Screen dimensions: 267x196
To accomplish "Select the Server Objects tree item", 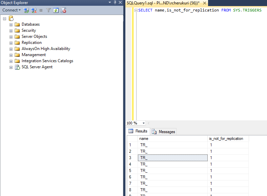I will pos(35,36).
